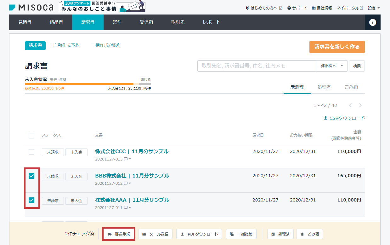Open the サポート help link
Image resolution: width=390 pixels, height=245 pixels.
point(297,8)
